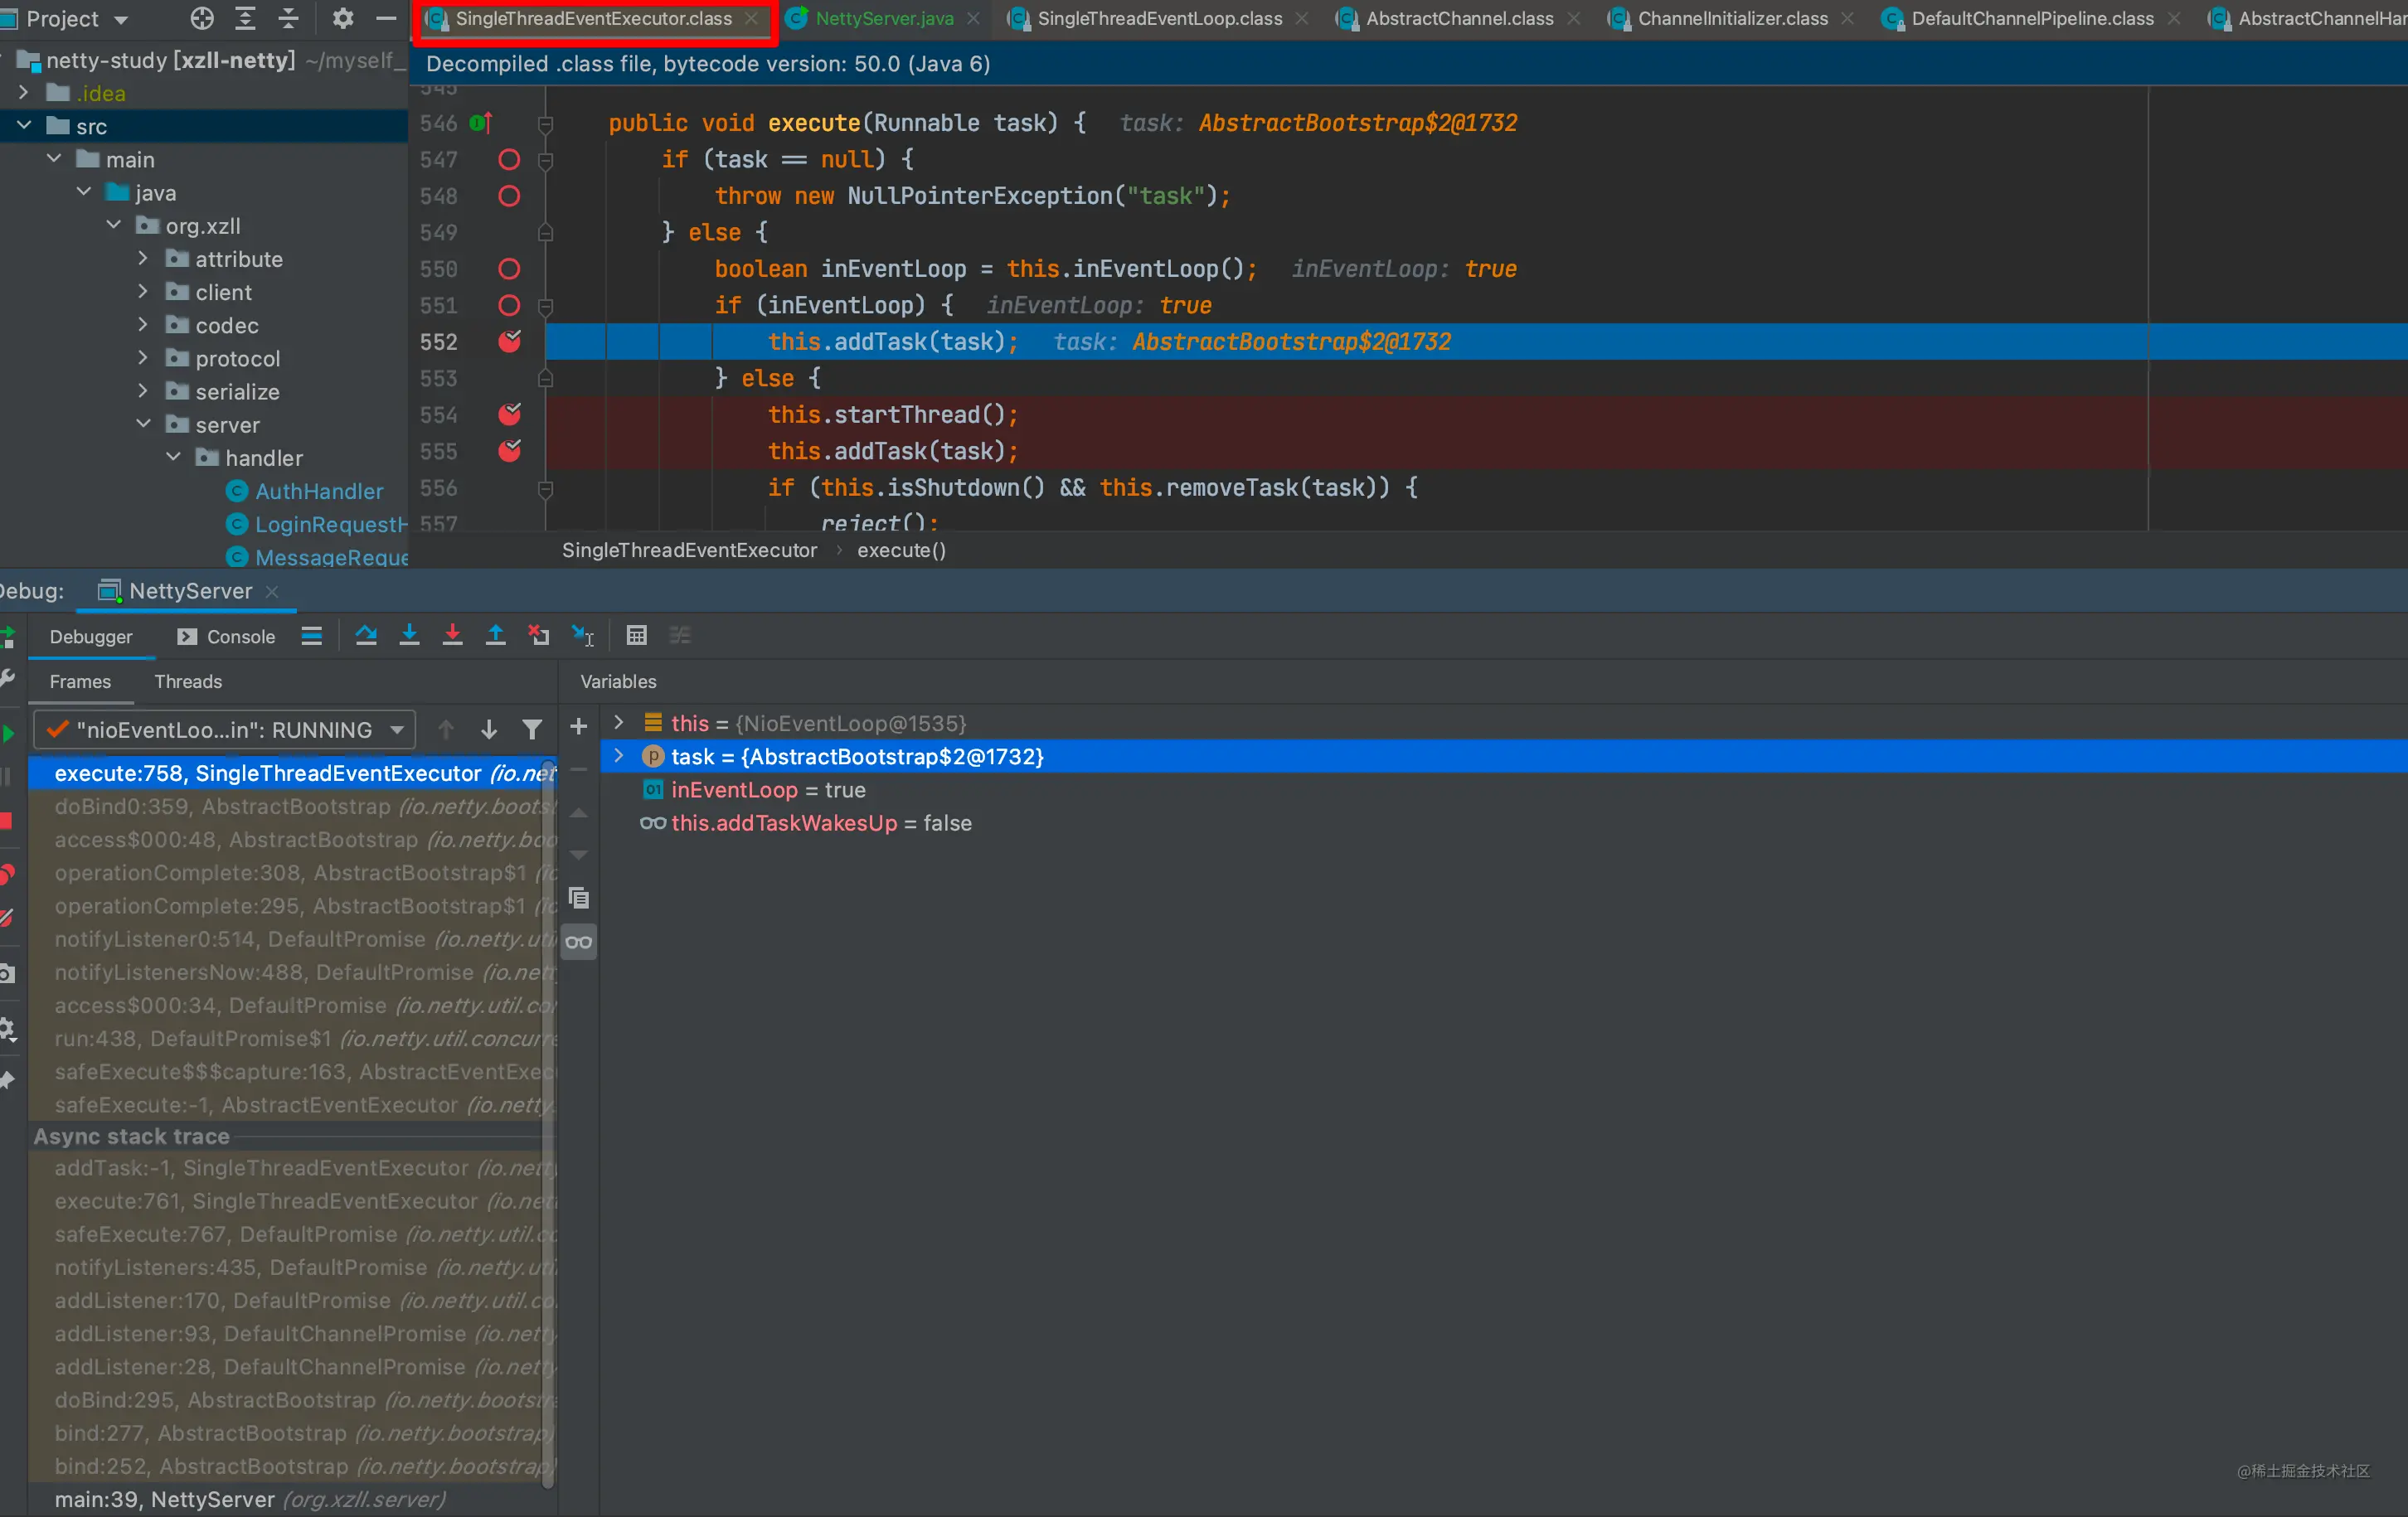Viewport: 2408px width, 1517px height.
Task: Toggle breakpoint on line 552
Action: [509, 341]
